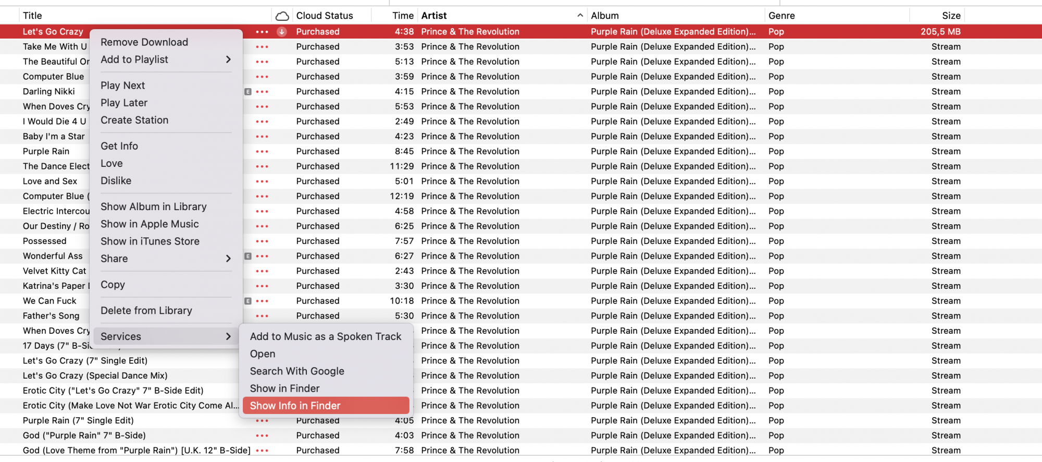This screenshot has height=462, width=1042.
Task: Select Let's Go Crazy (7" Single Edit) row
Action: click(x=85, y=361)
